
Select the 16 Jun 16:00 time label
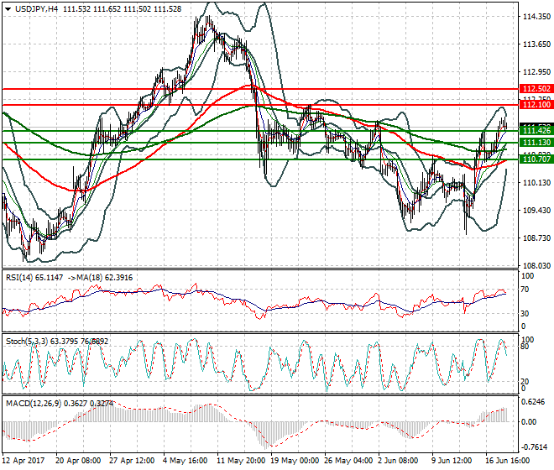pyautogui.click(x=507, y=461)
